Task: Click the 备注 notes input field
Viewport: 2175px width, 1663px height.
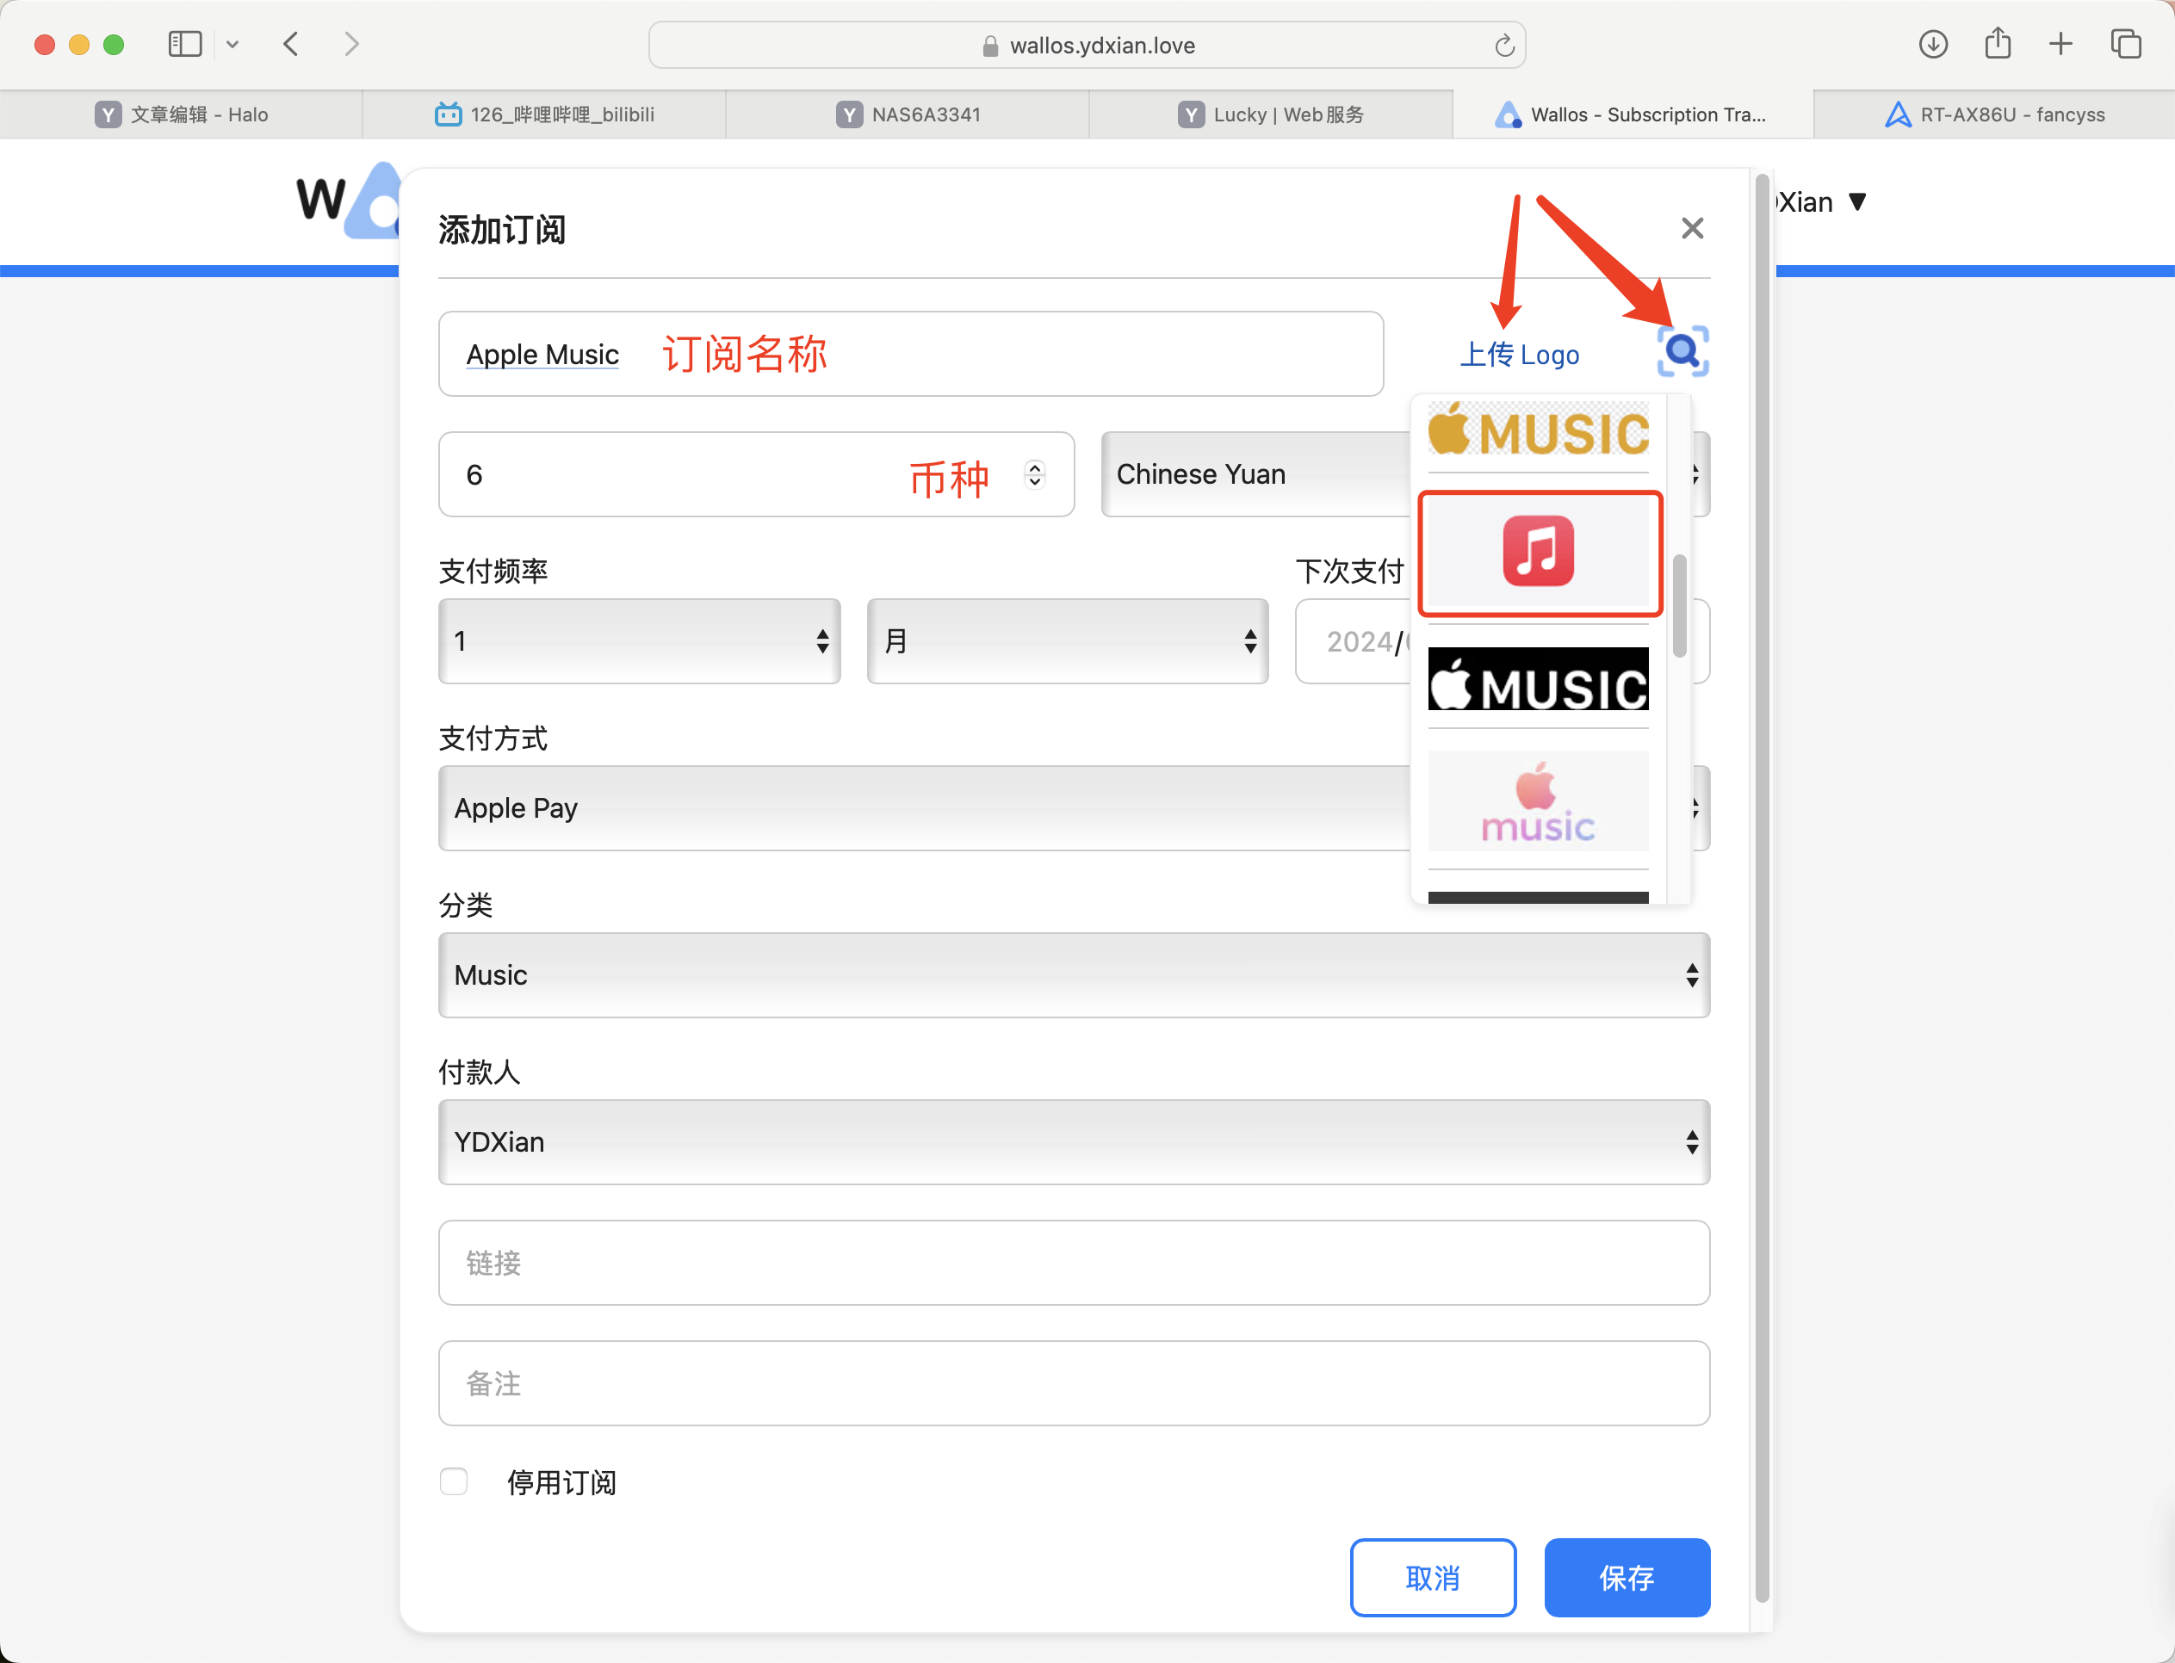Action: (1074, 1384)
